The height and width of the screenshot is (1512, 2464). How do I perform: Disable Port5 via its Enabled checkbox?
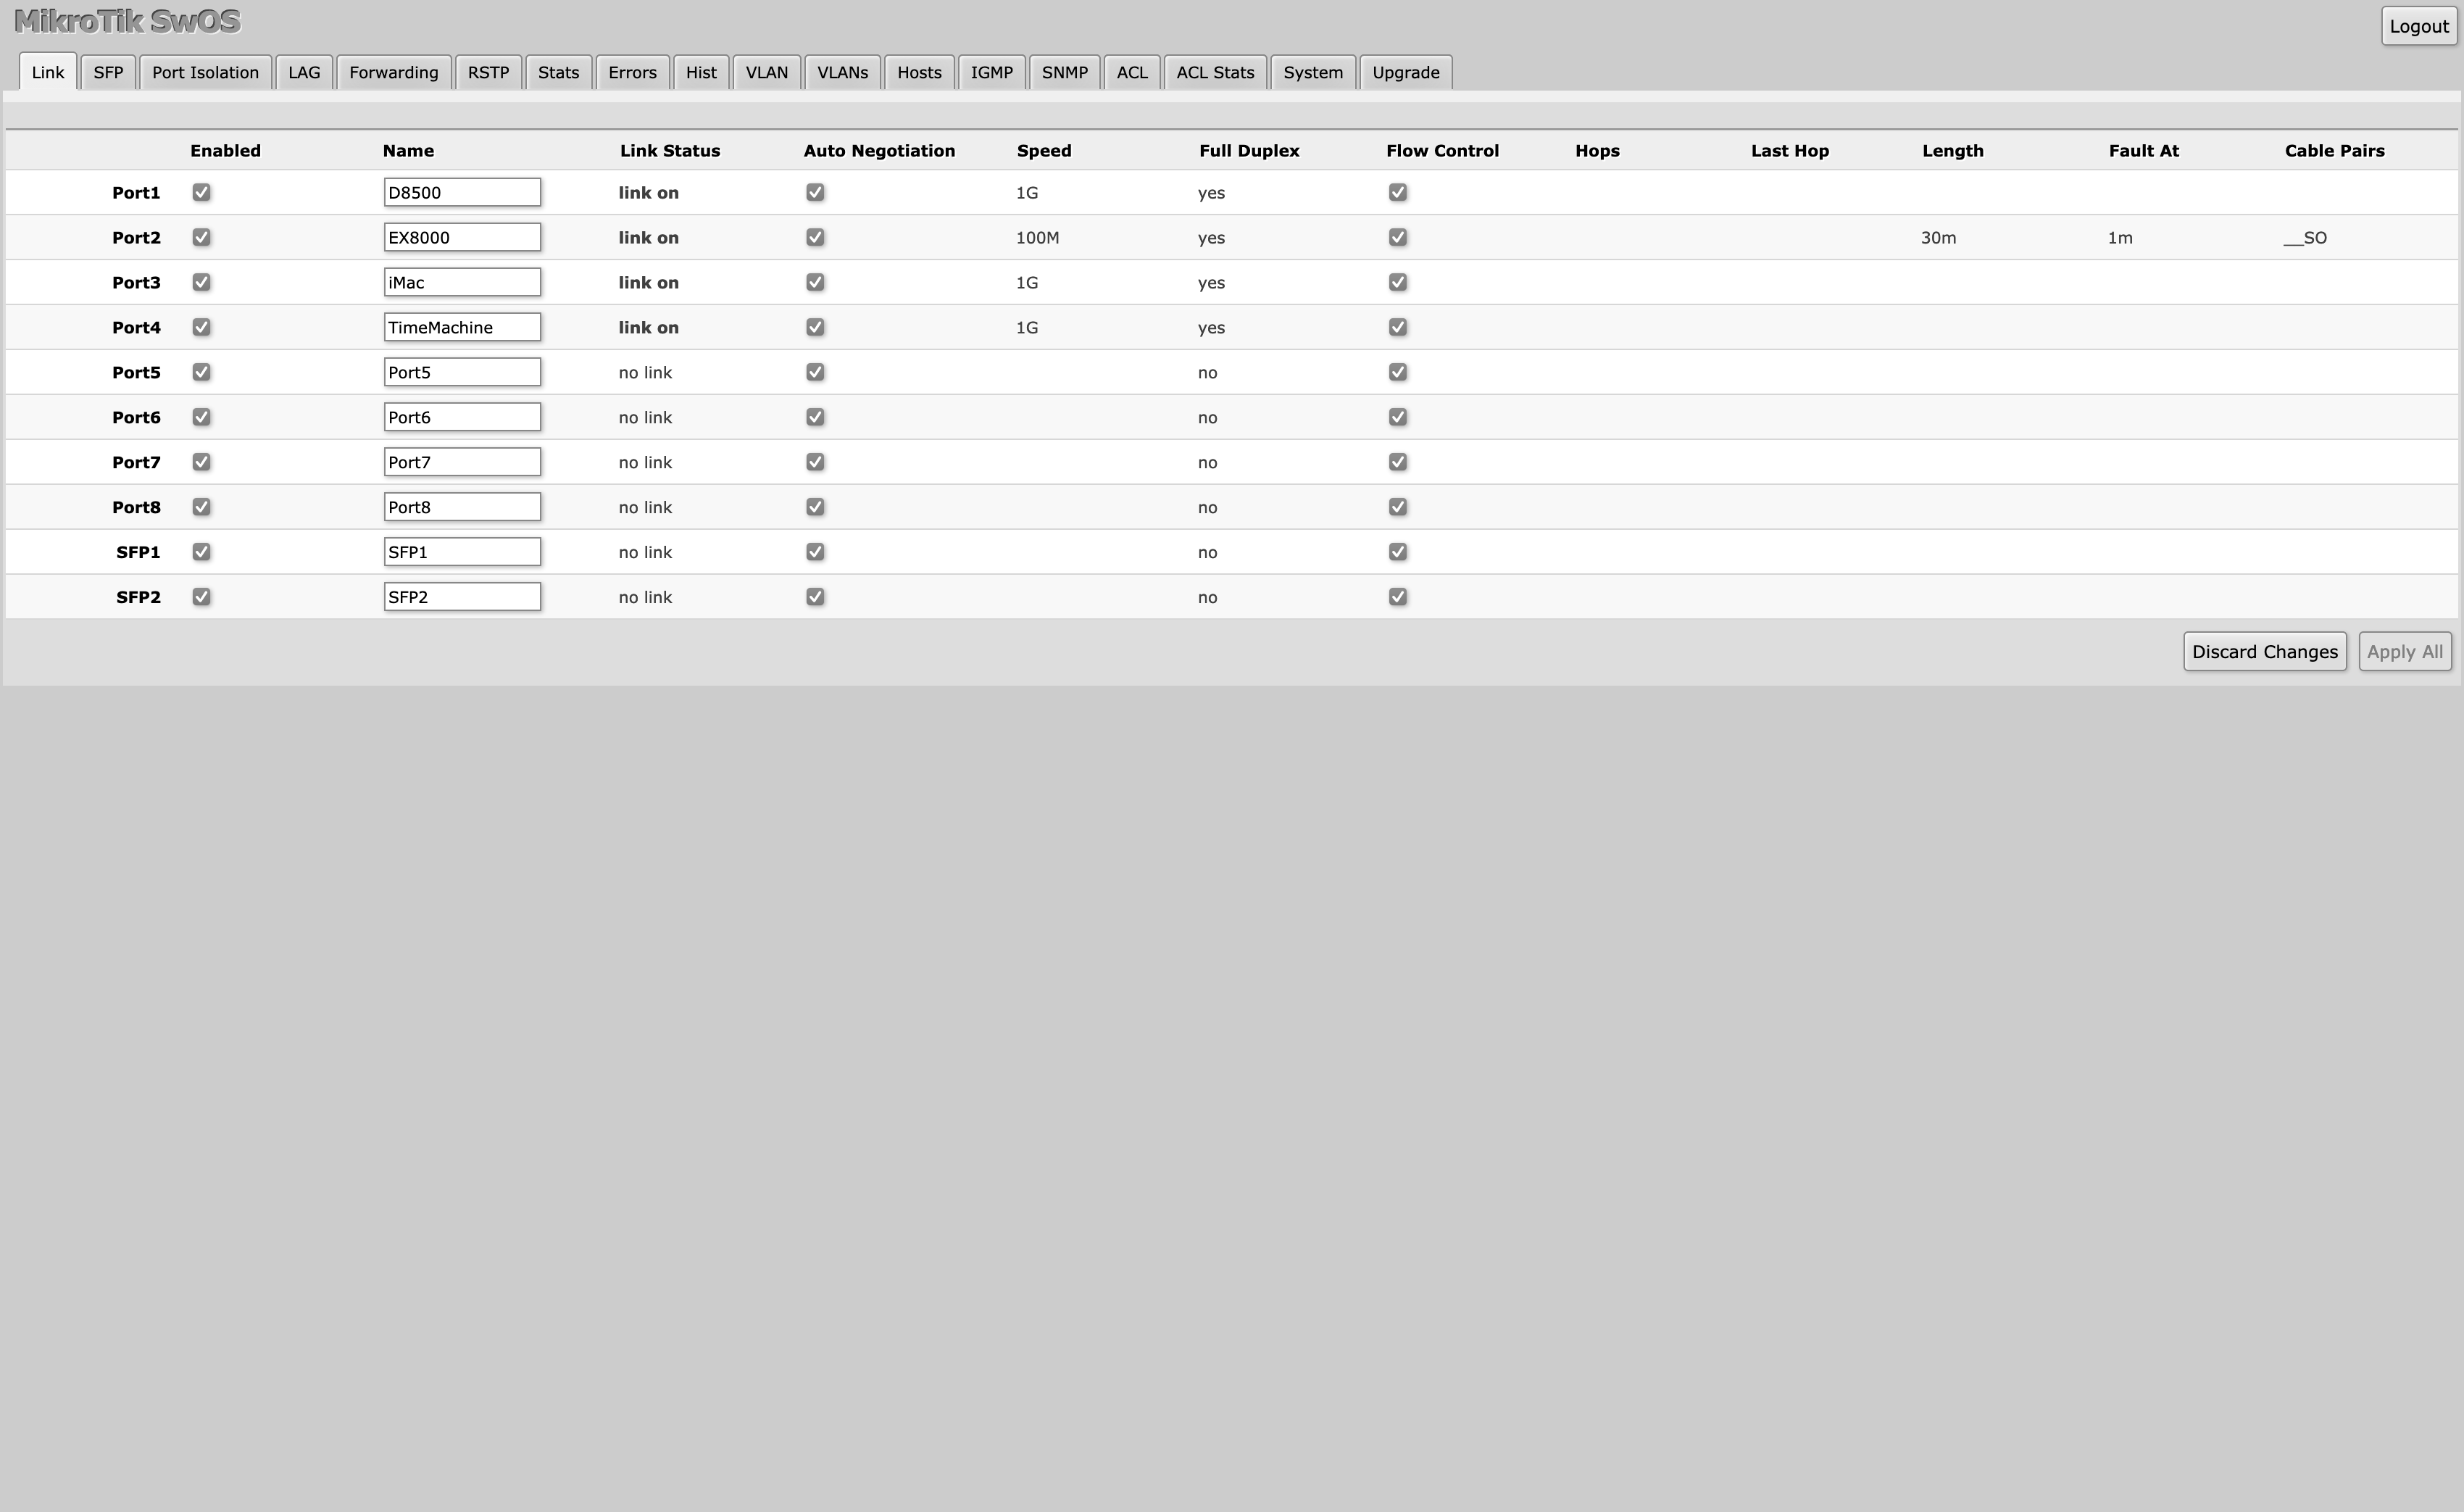[x=201, y=372]
